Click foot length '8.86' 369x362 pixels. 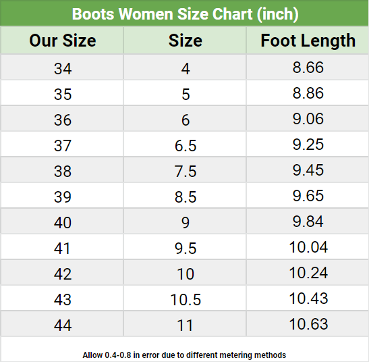tap(308, 93)
